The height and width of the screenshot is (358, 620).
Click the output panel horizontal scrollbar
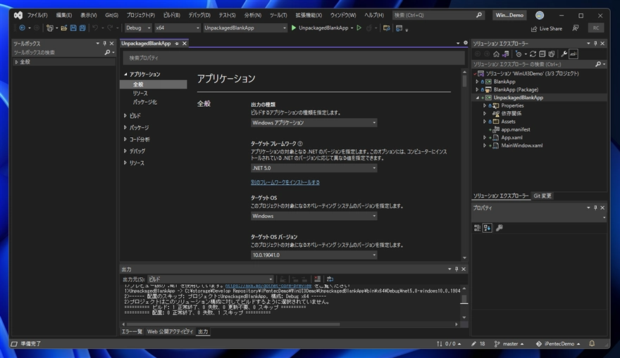(x=233, y=324)
